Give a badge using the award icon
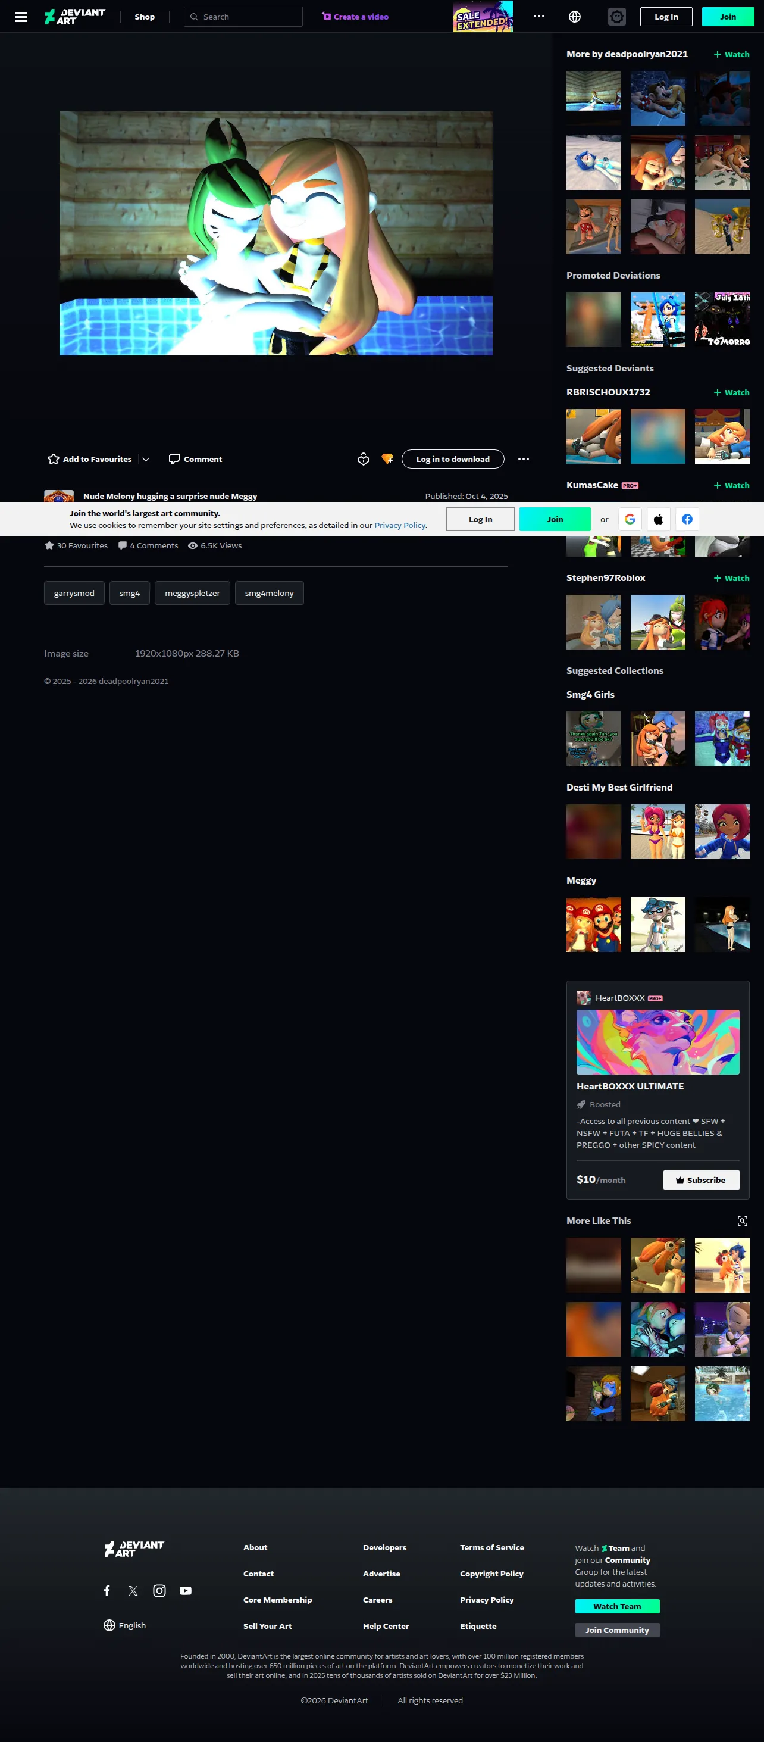Viewport: 764px width, 1742px height. 364,459
